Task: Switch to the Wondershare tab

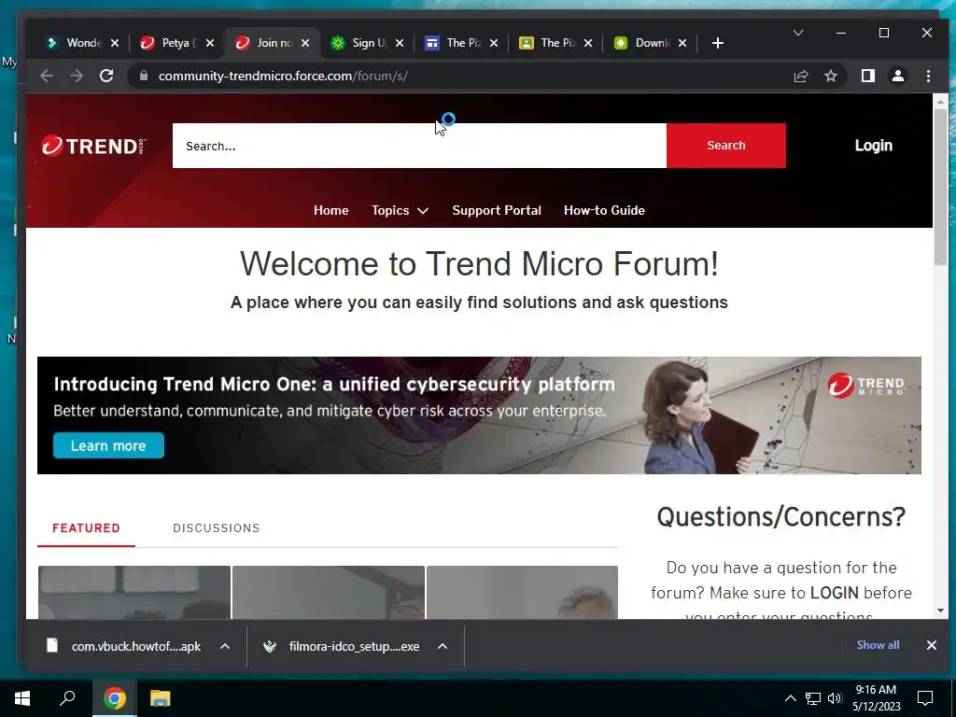Action: pyautogui.click(x=77, y=43)
